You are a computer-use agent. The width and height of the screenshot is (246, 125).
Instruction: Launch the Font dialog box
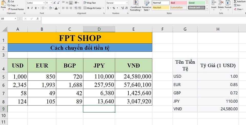[x=59, y=13]
